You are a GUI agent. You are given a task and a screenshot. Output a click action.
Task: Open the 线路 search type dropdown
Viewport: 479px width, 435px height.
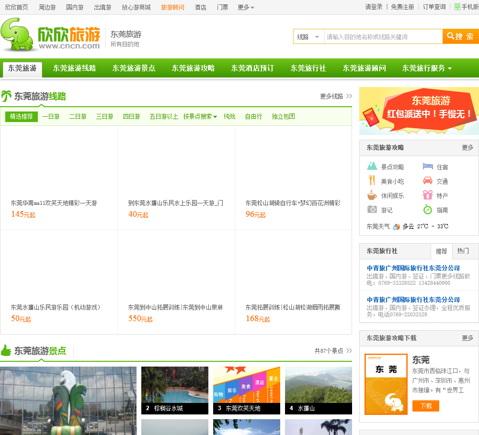coord(308,37)
